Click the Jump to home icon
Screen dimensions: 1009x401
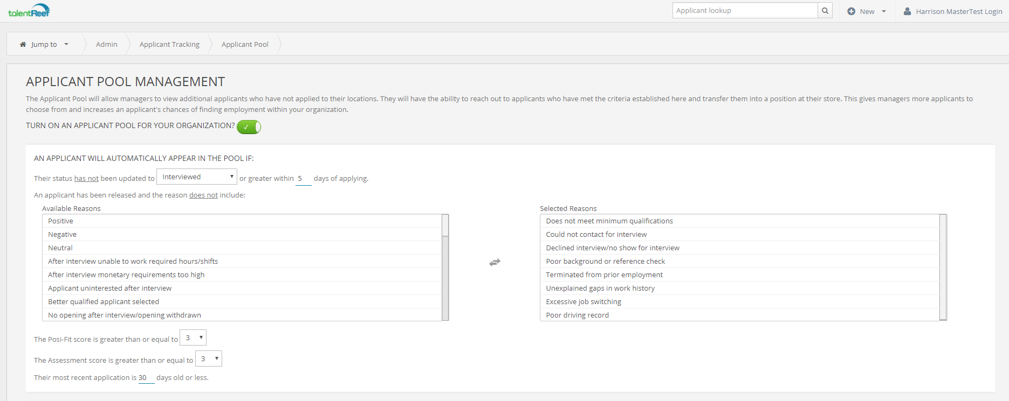23,45
